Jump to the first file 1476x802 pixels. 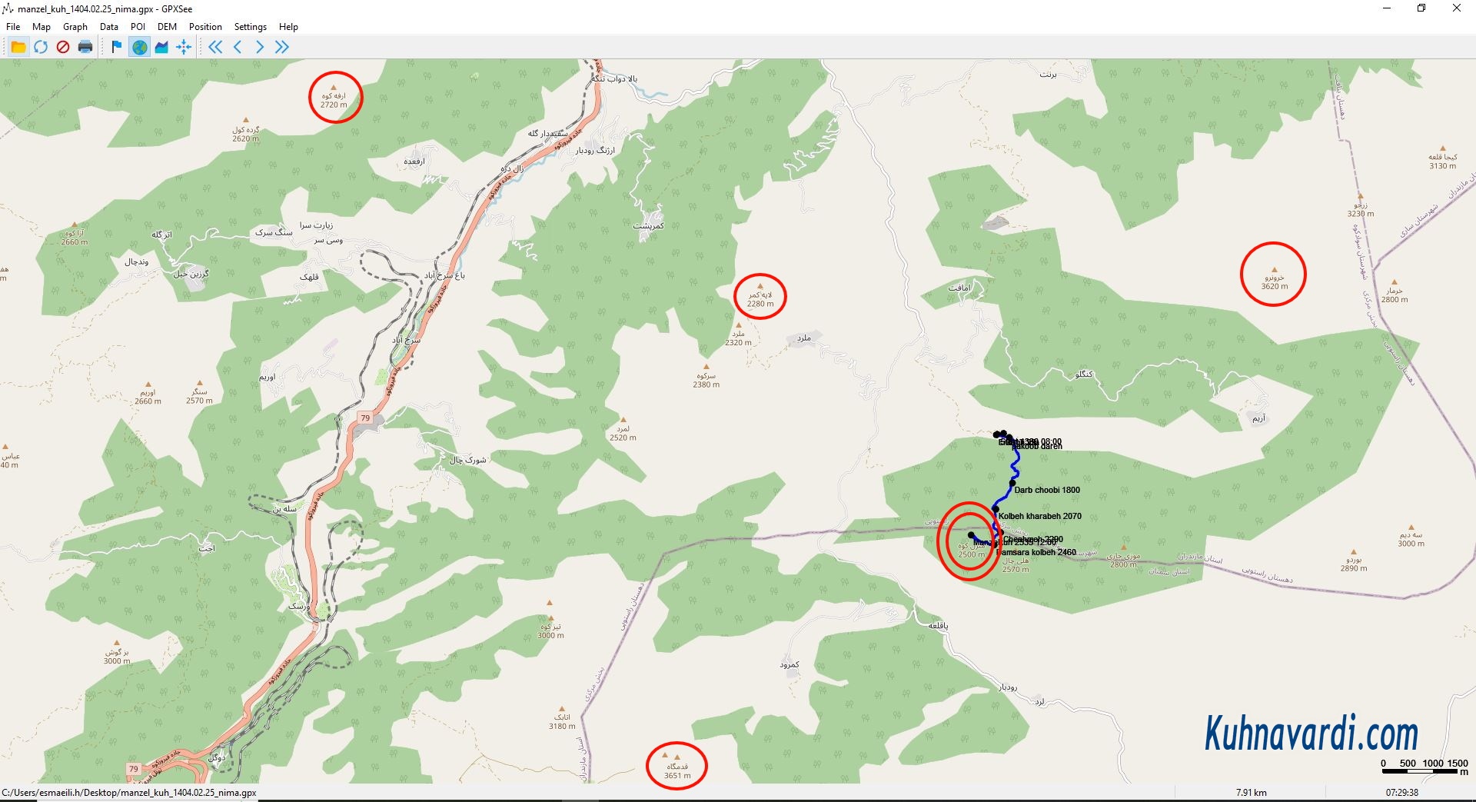click(215, 47)
